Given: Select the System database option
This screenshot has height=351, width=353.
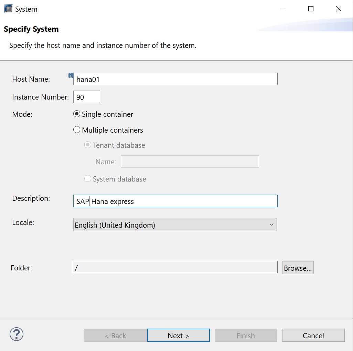Looking at the screenshot, I should coord(88,179).
